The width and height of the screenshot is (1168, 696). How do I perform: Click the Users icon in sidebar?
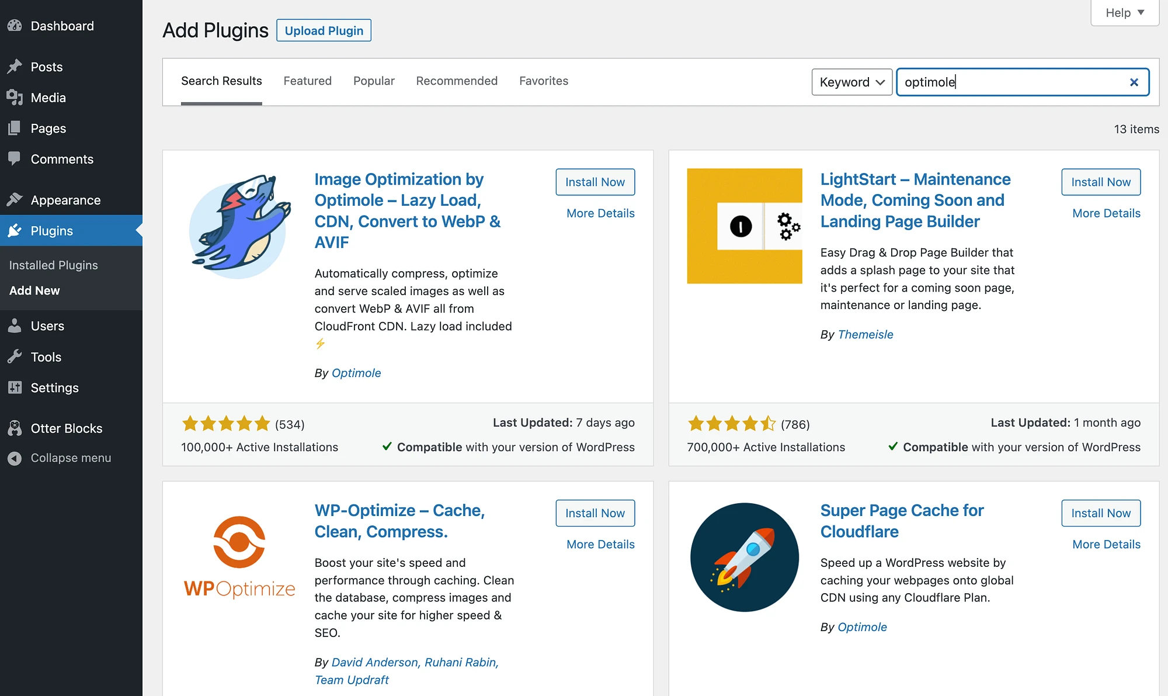pyautogui.click(x=16, y=325)
